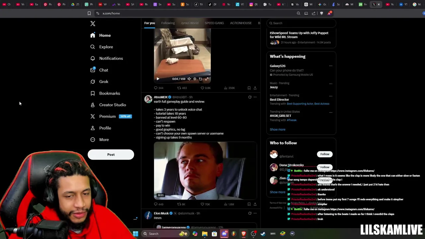The width and height of the screenshot is (425, 239).
Task: Open the chair video in picture-in-picture
Action: (x=200, y=79)
